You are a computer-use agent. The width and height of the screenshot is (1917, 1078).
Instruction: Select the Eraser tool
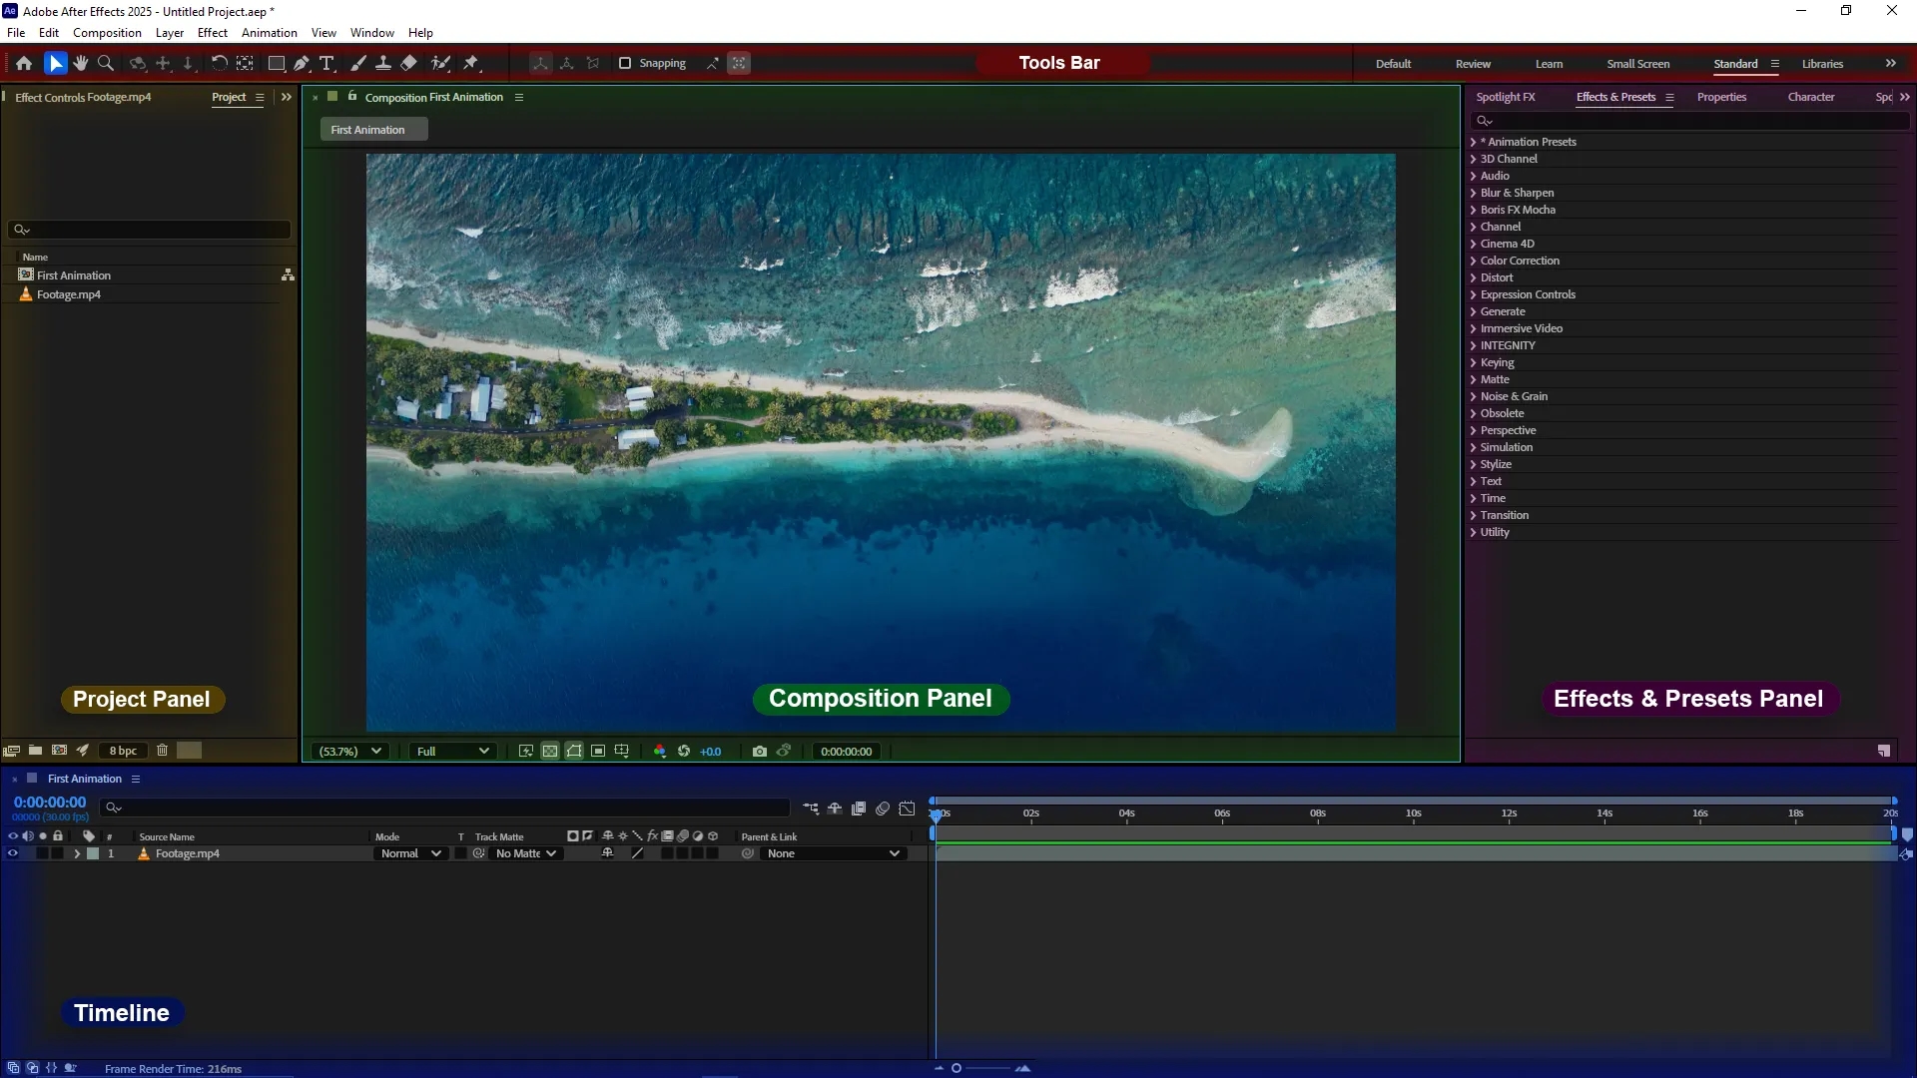click(408, 63)
